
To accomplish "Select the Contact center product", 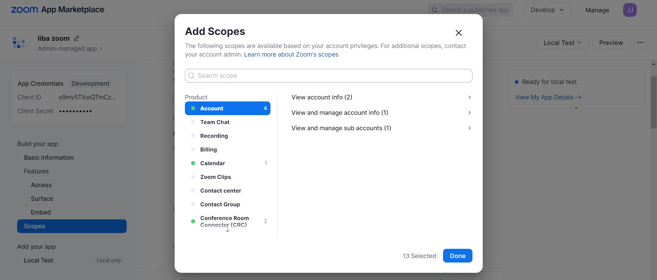I will click(x=228, y=191).
